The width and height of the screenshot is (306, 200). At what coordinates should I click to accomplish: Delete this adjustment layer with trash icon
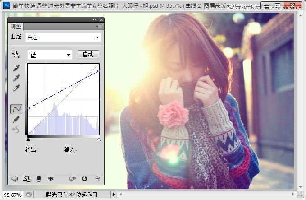coord(97,179)
